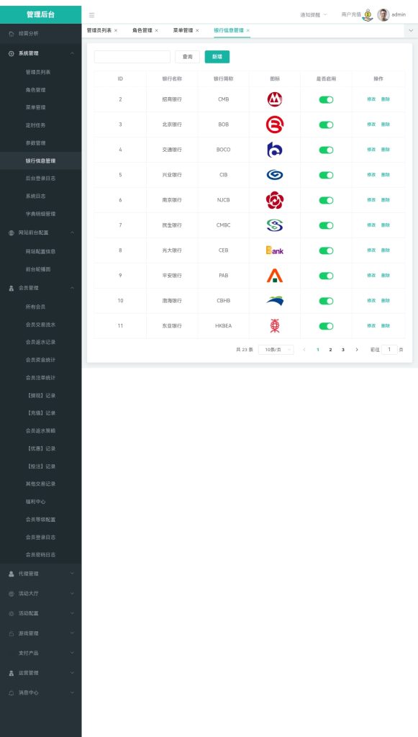Click the 渤海银行 CBHB logo

click(275, 301)
